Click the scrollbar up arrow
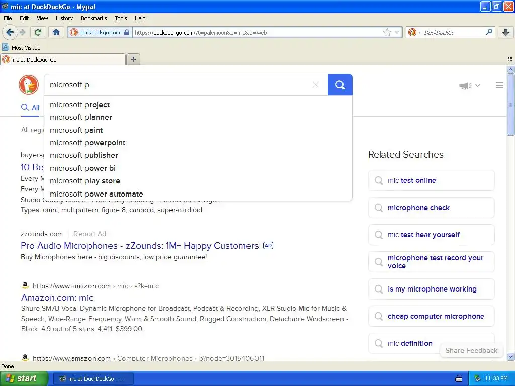This screenshot has height=386, width=515. [510, 69]
